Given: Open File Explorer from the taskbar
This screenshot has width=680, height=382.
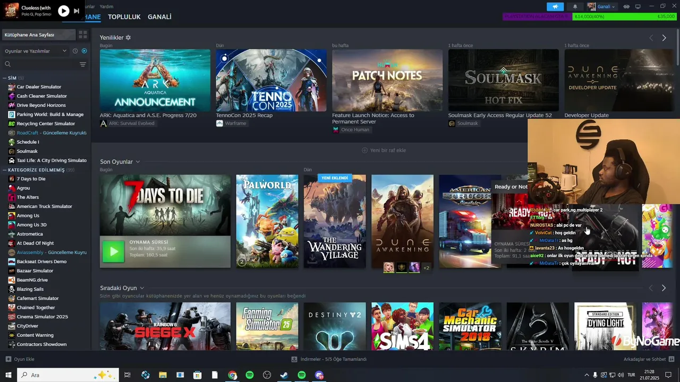Looking at the screenshot, I should click(x=163, y=375).
